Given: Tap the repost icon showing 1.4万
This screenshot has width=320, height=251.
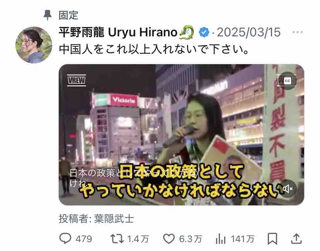Looking at the screenshot, I should click(117, 239).
